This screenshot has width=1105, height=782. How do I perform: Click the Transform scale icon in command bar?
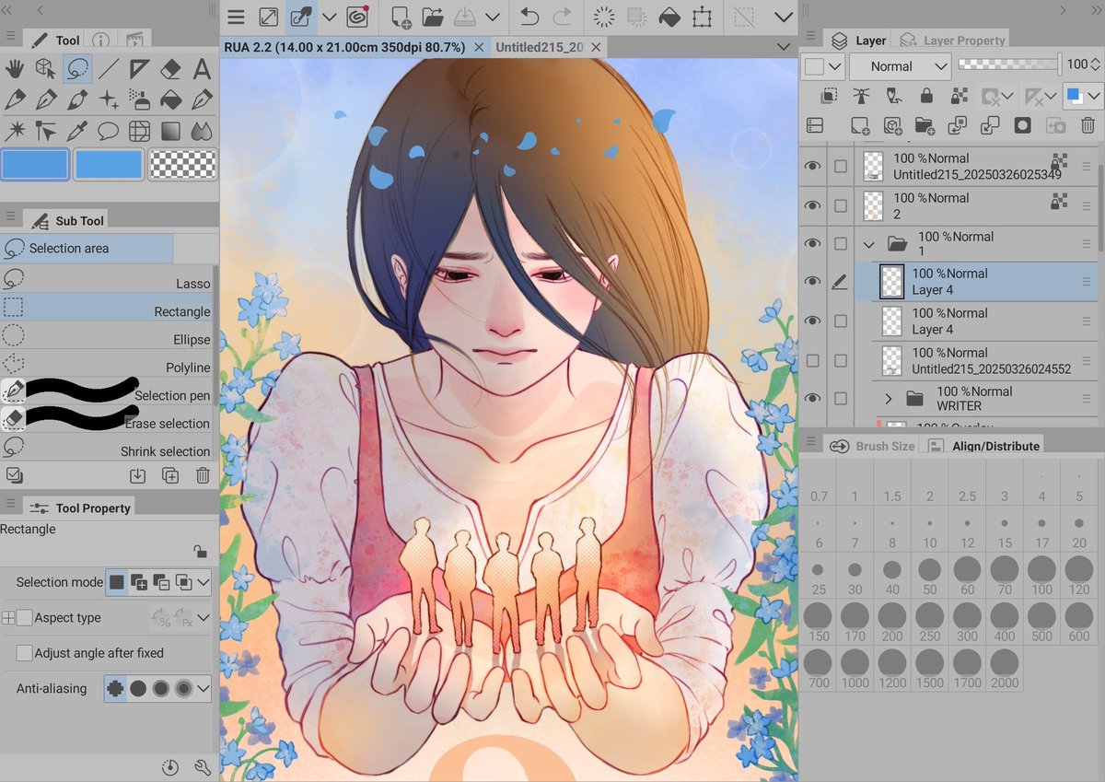703,17
